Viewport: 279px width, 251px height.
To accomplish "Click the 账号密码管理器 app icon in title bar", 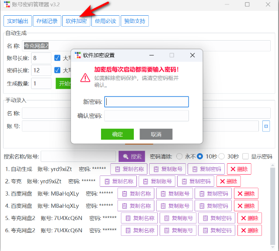I will [7, 4].
